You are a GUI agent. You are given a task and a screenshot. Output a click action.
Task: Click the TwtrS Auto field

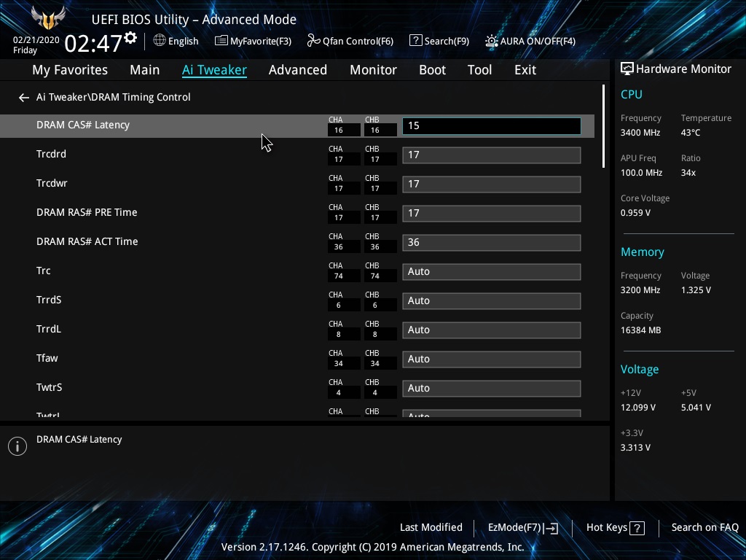(492, 389)
